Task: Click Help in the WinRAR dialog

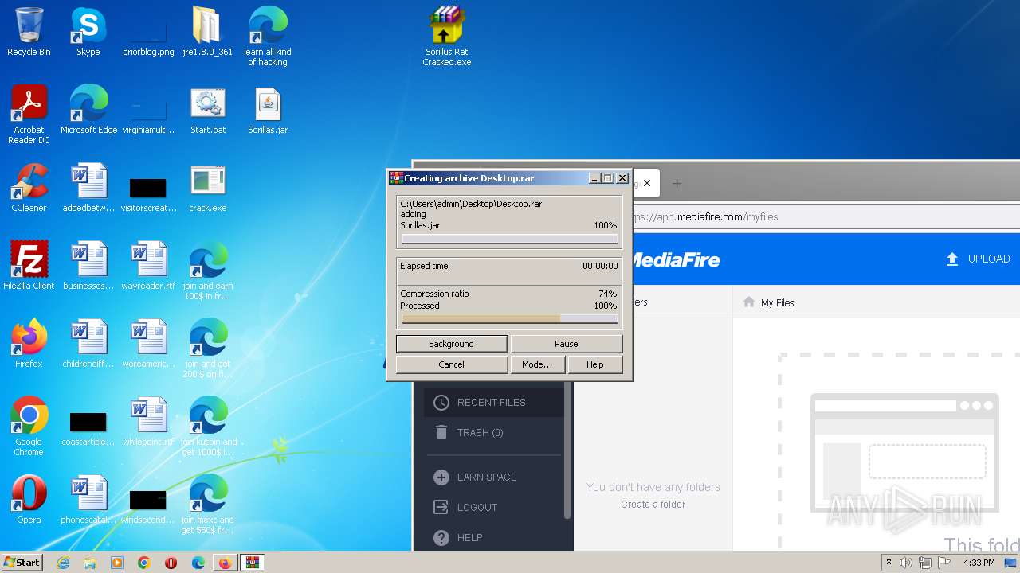Action: (x=595, y=364)
